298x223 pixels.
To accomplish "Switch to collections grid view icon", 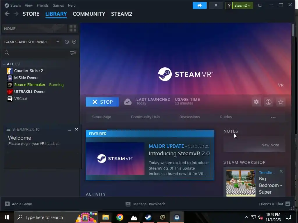I will point(73,28).
